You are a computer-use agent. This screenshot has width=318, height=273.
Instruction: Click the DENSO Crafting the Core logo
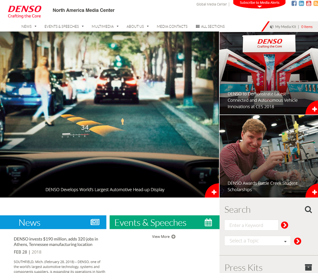click(24, 12)
